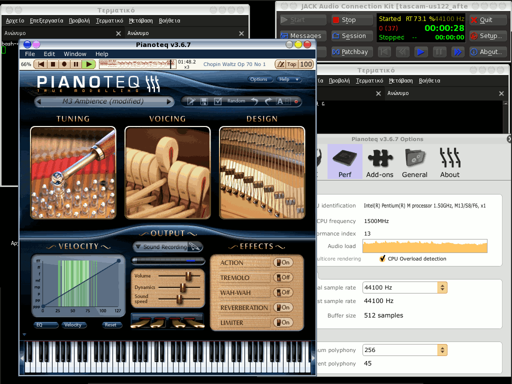Click Stop in the JACK control window
512x384 pixels.
352,20
